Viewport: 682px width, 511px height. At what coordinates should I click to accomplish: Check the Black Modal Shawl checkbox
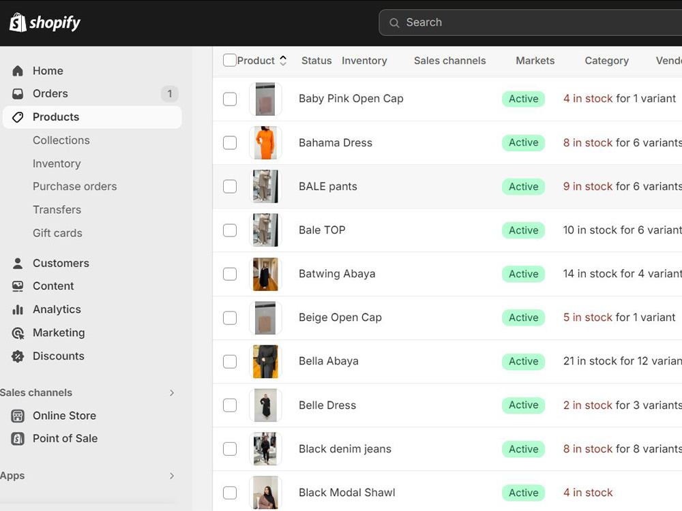click(230, 493)
